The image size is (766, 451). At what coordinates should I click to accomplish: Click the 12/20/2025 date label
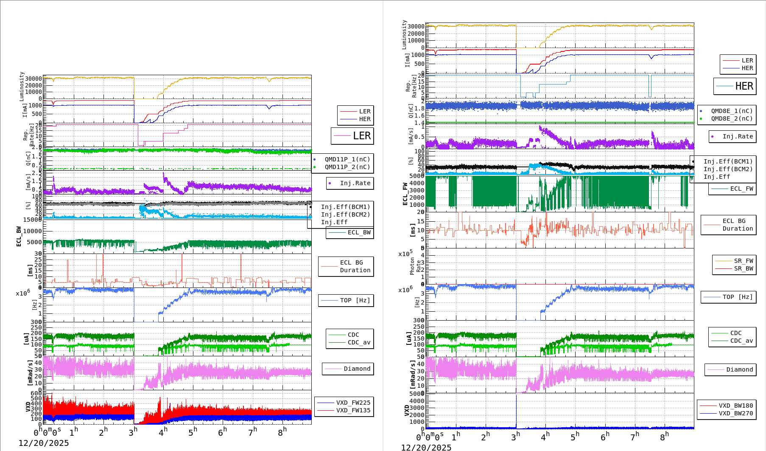(x=45, y=443)
